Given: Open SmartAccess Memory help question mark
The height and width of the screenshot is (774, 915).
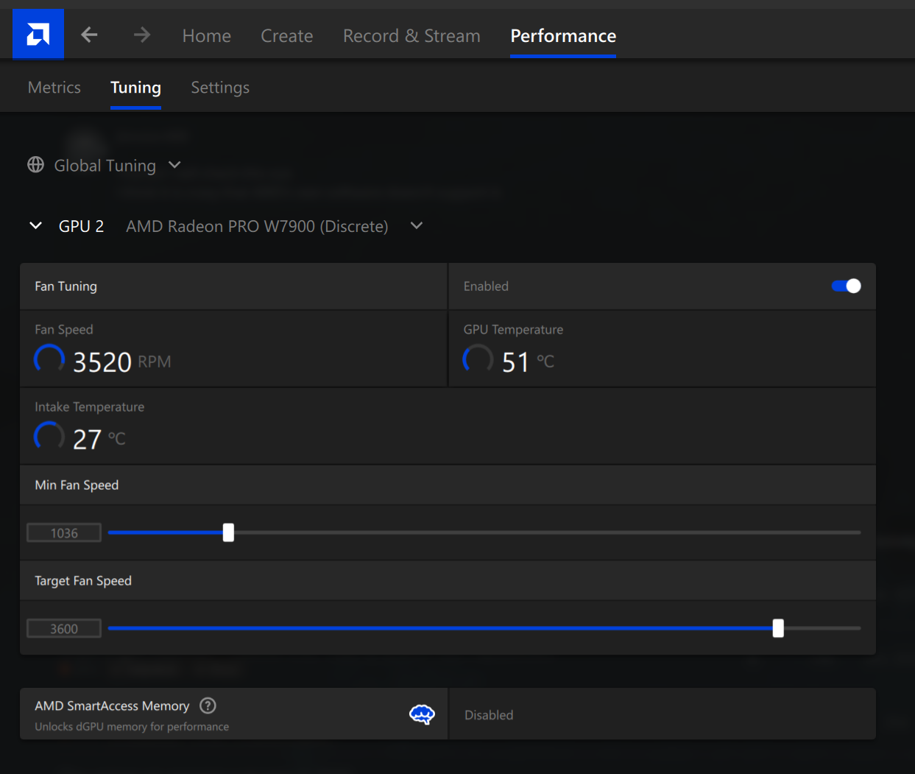Looking at the screenshot, I should click(x=208, y=706).
